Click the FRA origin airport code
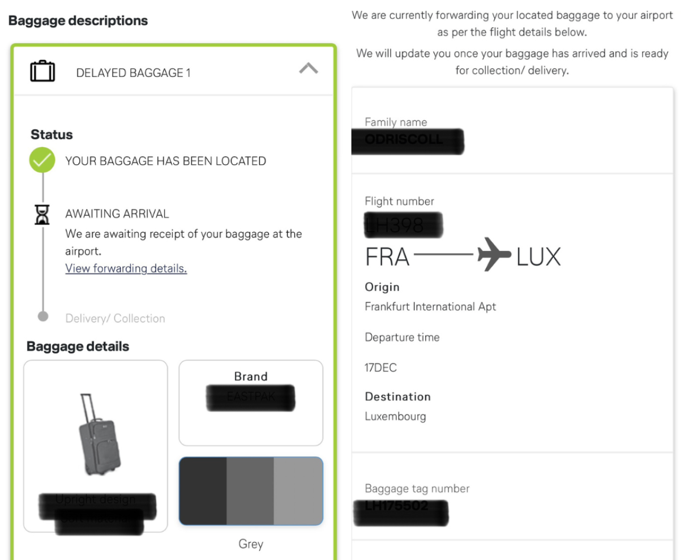 (x=387, y=257)
